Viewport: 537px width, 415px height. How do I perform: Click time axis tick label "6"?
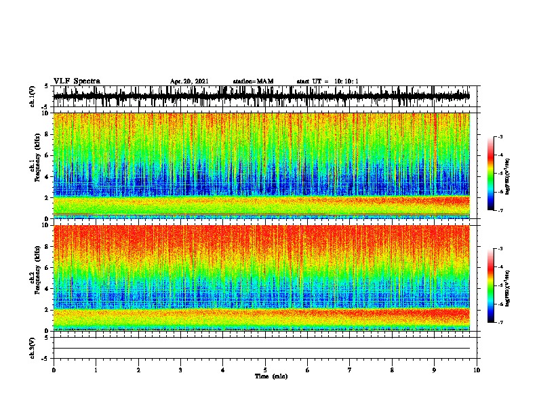pyautogui.click(x=307, y=370)
